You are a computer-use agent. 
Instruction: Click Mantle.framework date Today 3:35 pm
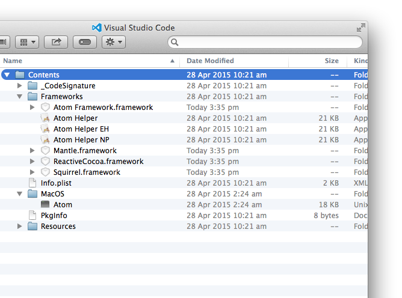point(212,151)
